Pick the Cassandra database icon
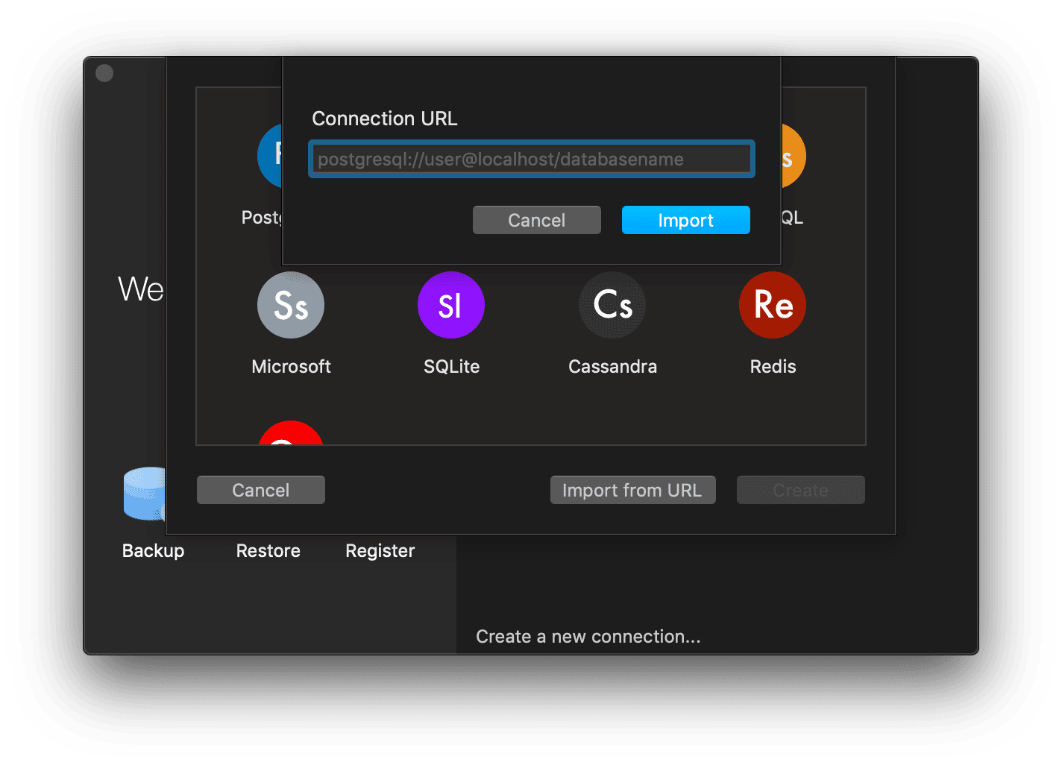 coord(612,305)
